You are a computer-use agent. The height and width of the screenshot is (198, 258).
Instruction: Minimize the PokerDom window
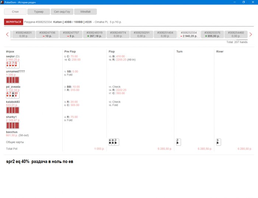click(x=235, y=2)
